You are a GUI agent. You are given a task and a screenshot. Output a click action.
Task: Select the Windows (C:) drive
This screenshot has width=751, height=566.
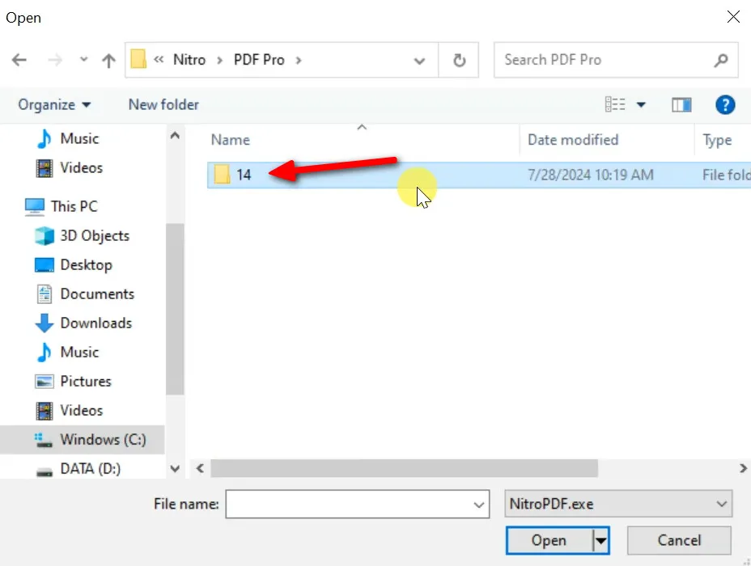(x=102, y=440)
